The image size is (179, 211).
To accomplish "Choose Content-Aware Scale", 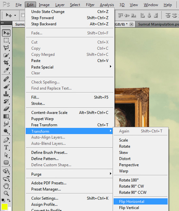I will pyautogui.click(x=70, y=113).
